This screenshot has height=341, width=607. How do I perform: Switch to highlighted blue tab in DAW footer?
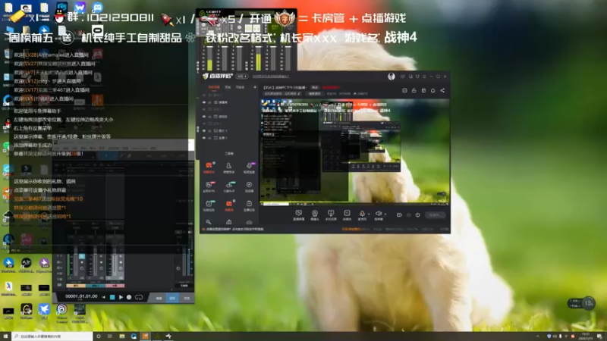(x=172, y=298)
